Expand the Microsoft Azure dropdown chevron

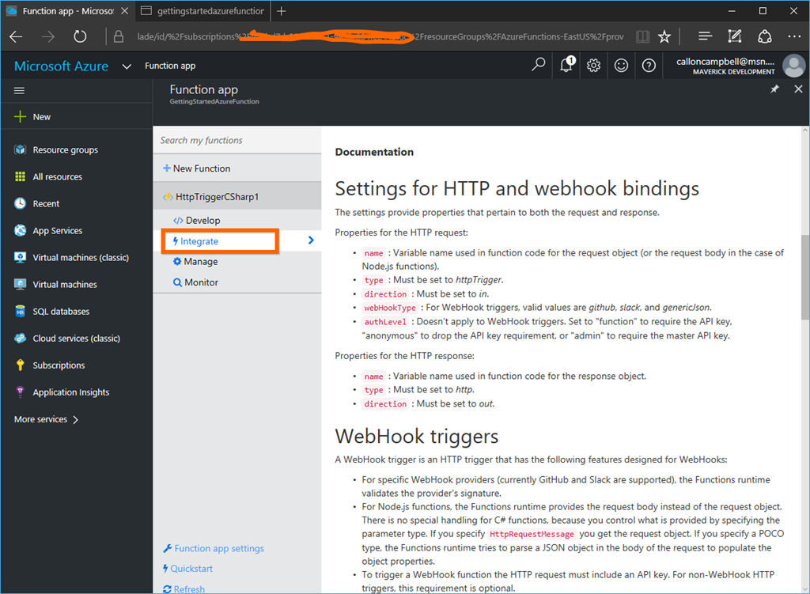click(127, 66)
